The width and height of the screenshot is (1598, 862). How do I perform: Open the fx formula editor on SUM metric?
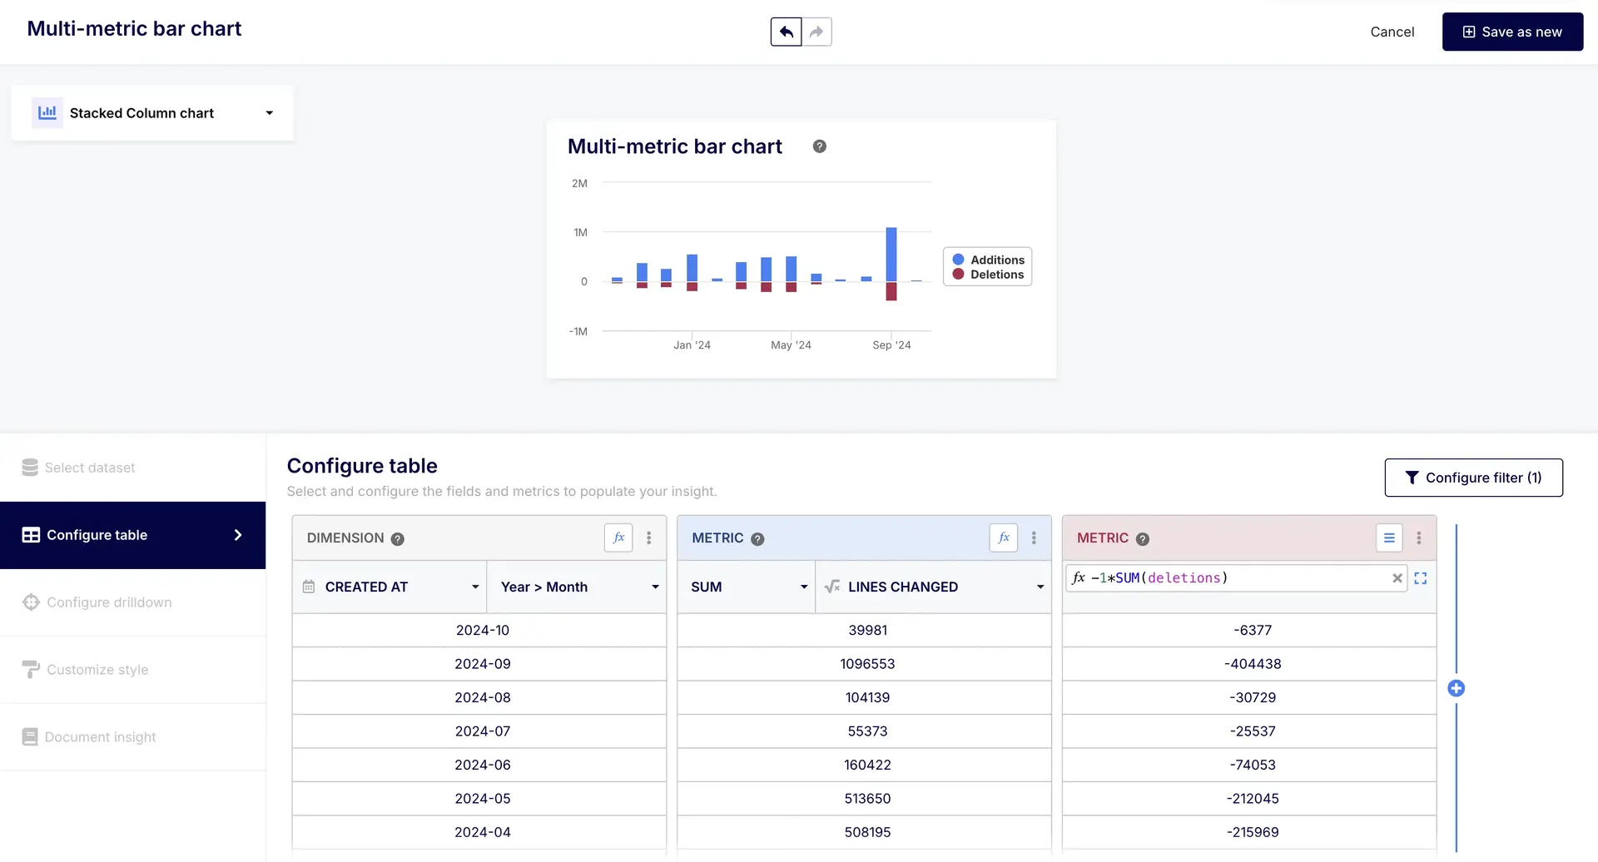[1003, 538]
